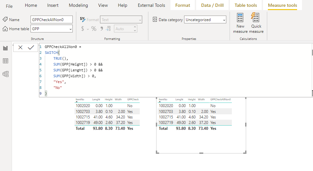Select 1002715 in the left table
The image size is (313, 171).
pyautogui.click(x=83, y=117)
